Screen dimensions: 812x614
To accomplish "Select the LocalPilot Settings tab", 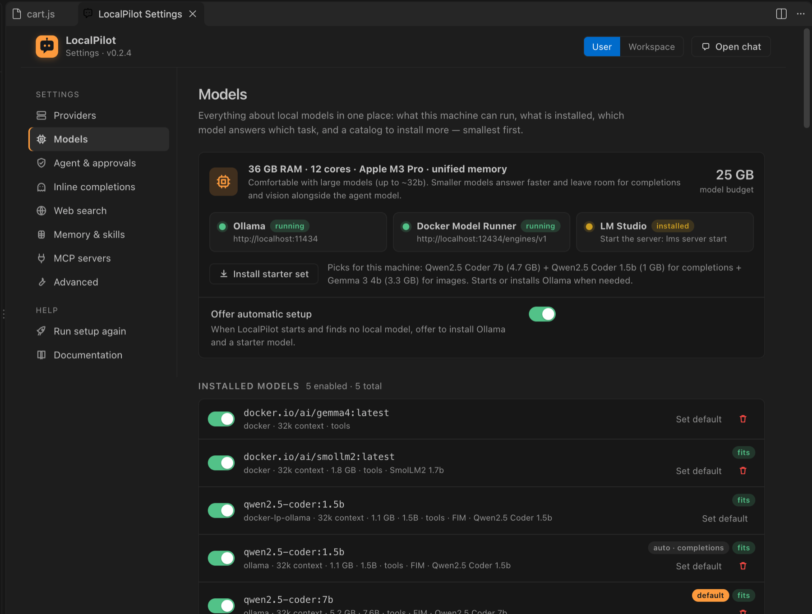I will [140, 14].
